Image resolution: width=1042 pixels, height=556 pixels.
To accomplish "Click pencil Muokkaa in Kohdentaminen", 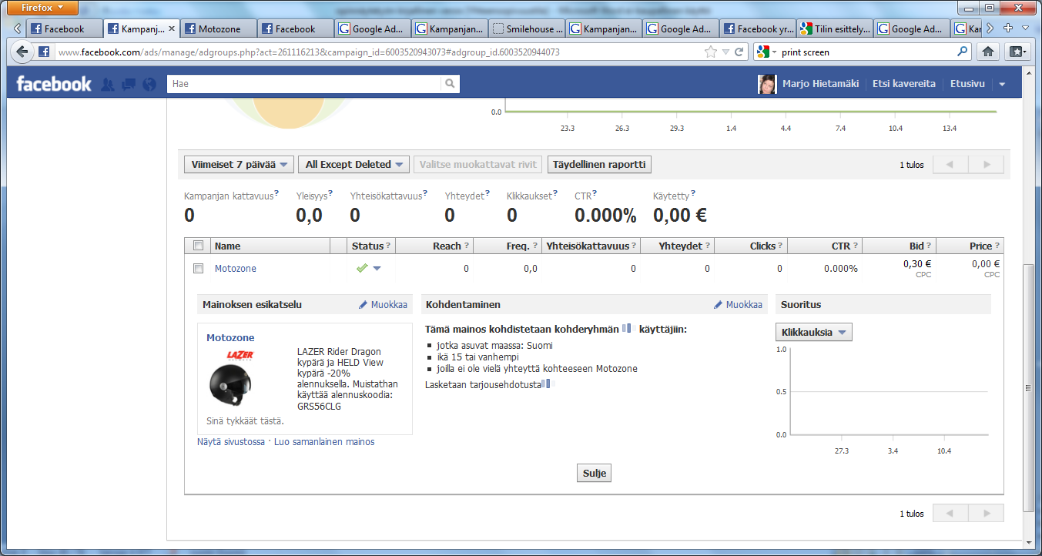I will 738,305.
